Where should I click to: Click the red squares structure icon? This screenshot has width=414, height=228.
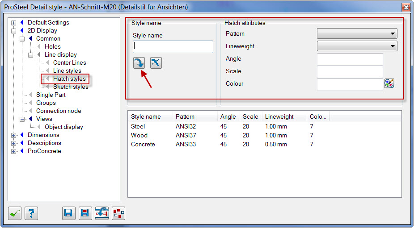tap(118, 213)
